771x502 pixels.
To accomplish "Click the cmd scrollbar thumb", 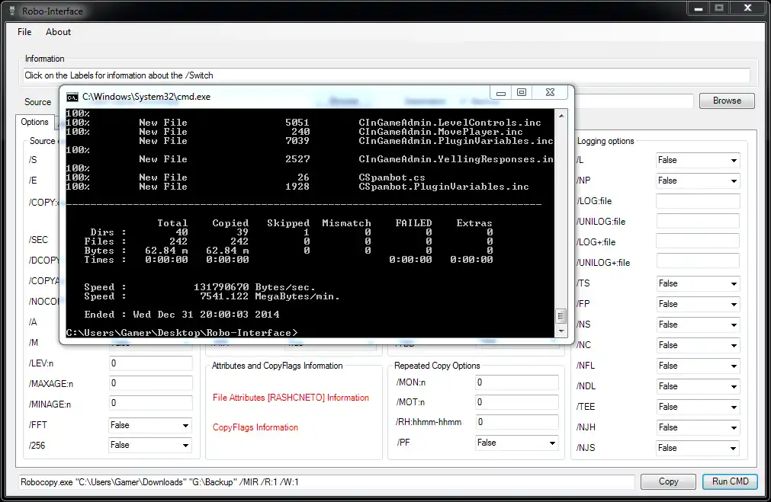I will tap(561, 316).
